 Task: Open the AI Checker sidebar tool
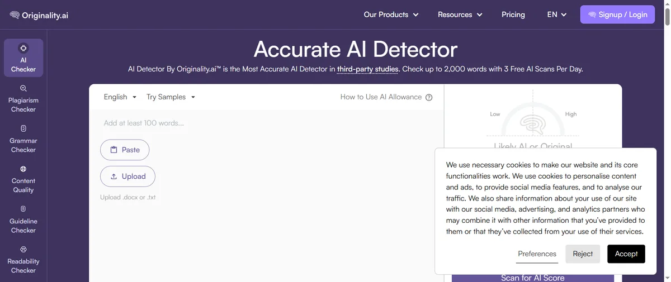tap(23, 58)
